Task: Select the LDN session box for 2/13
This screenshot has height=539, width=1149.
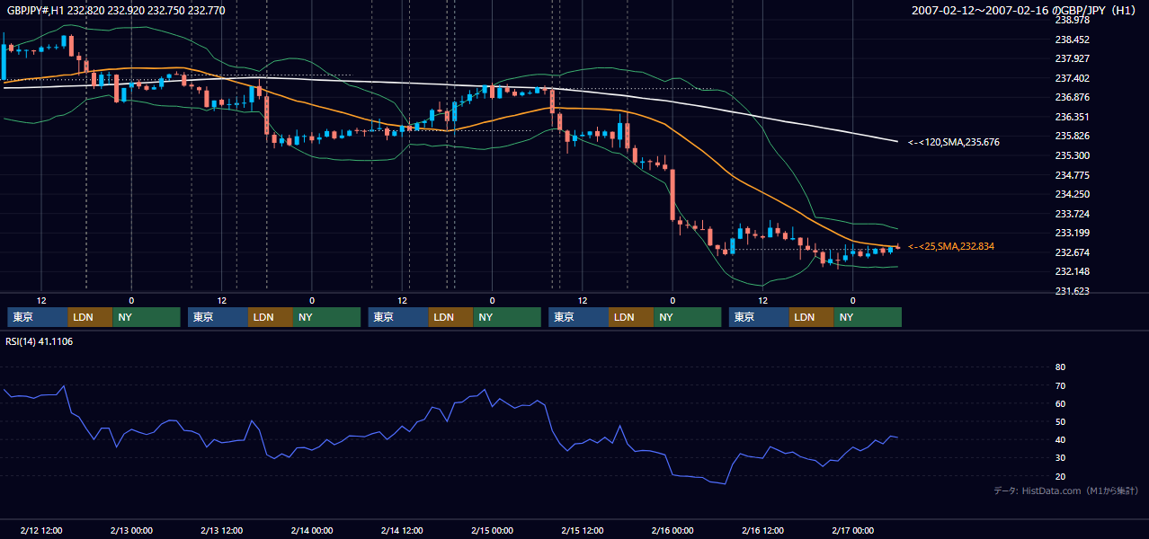Action: (271, 317)
